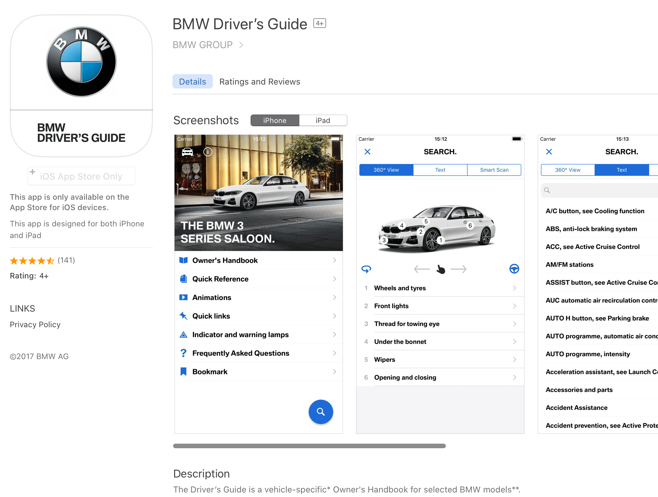Image resolution: width=658 pixels, height=497 pixels.
Task: Open Front lights chevron
Action: coord(514,306)
